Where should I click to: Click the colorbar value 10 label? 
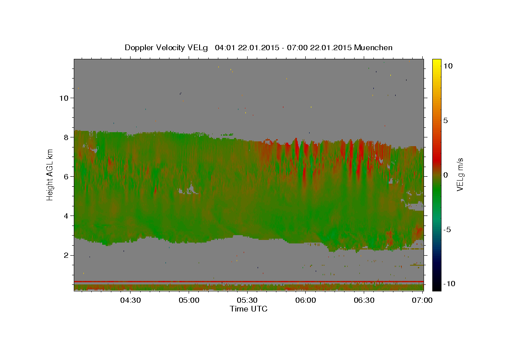pos(448,65)
